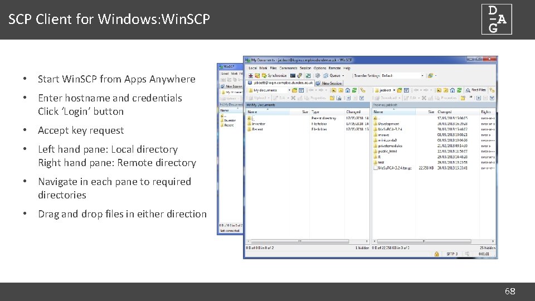535x301 pixels.
Task: Click the local pane horizontal scrollbar
Action: pyautogui.click(x=308, y=241)
